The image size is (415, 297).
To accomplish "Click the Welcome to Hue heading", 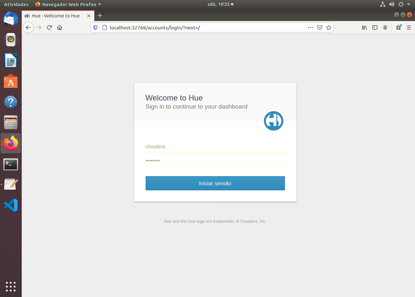I will point(174,98).
